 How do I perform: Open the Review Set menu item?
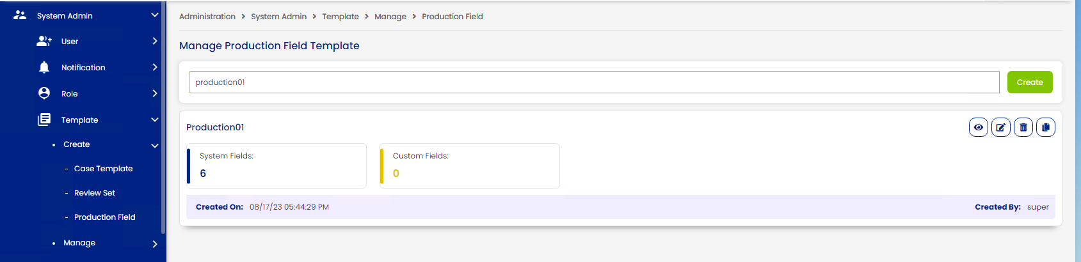[x=95, y=193]
